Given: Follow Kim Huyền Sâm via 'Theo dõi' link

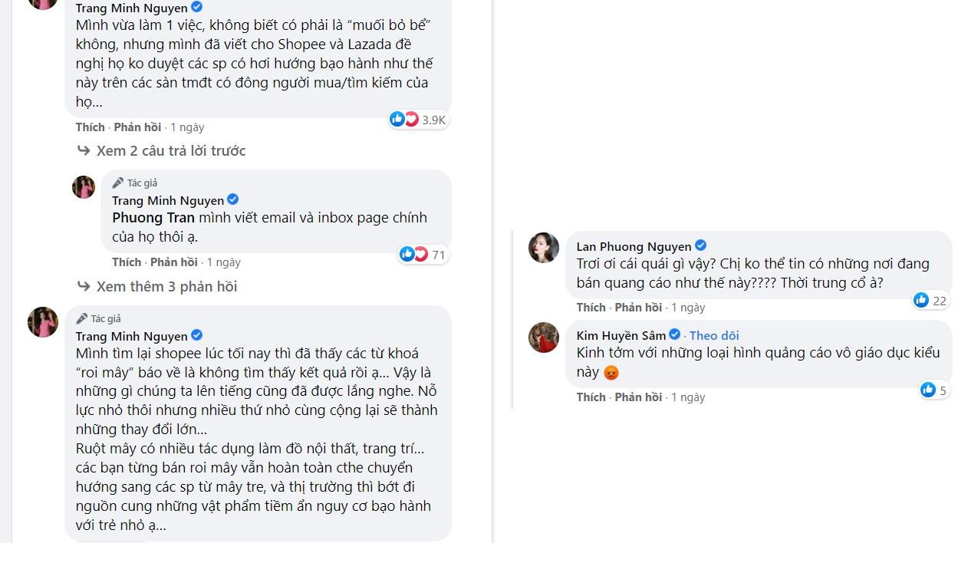Looking at the screenshot, I should (x=714, y=334).
